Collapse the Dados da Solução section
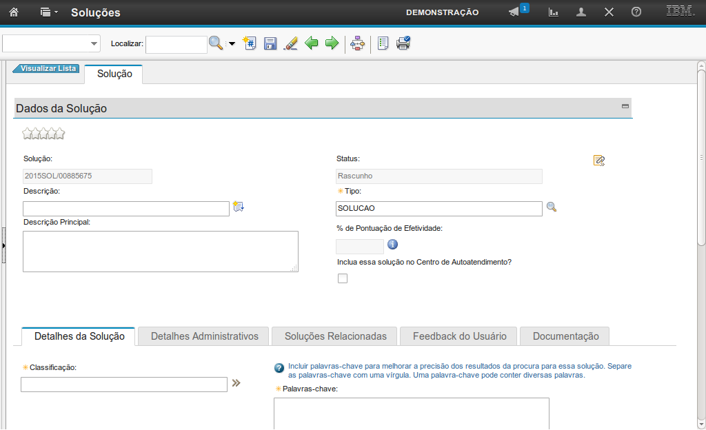 tap(625, 106)
